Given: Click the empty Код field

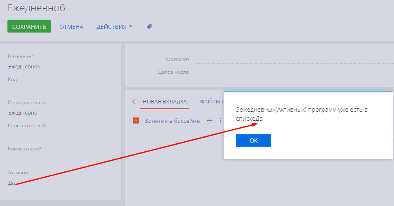Looking at the screenshot, I should 60,90.
